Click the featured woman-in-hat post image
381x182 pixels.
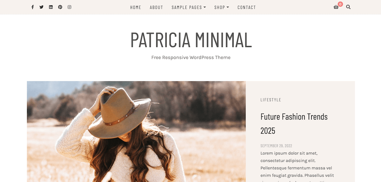[x=136, y=131]
